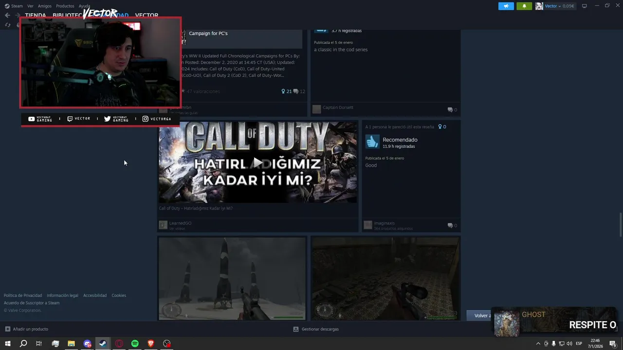Play the Call of Duty Hatırladığımız video
Image resolution: width=623 pixels, height=350 pixels.
pos(257,162)
